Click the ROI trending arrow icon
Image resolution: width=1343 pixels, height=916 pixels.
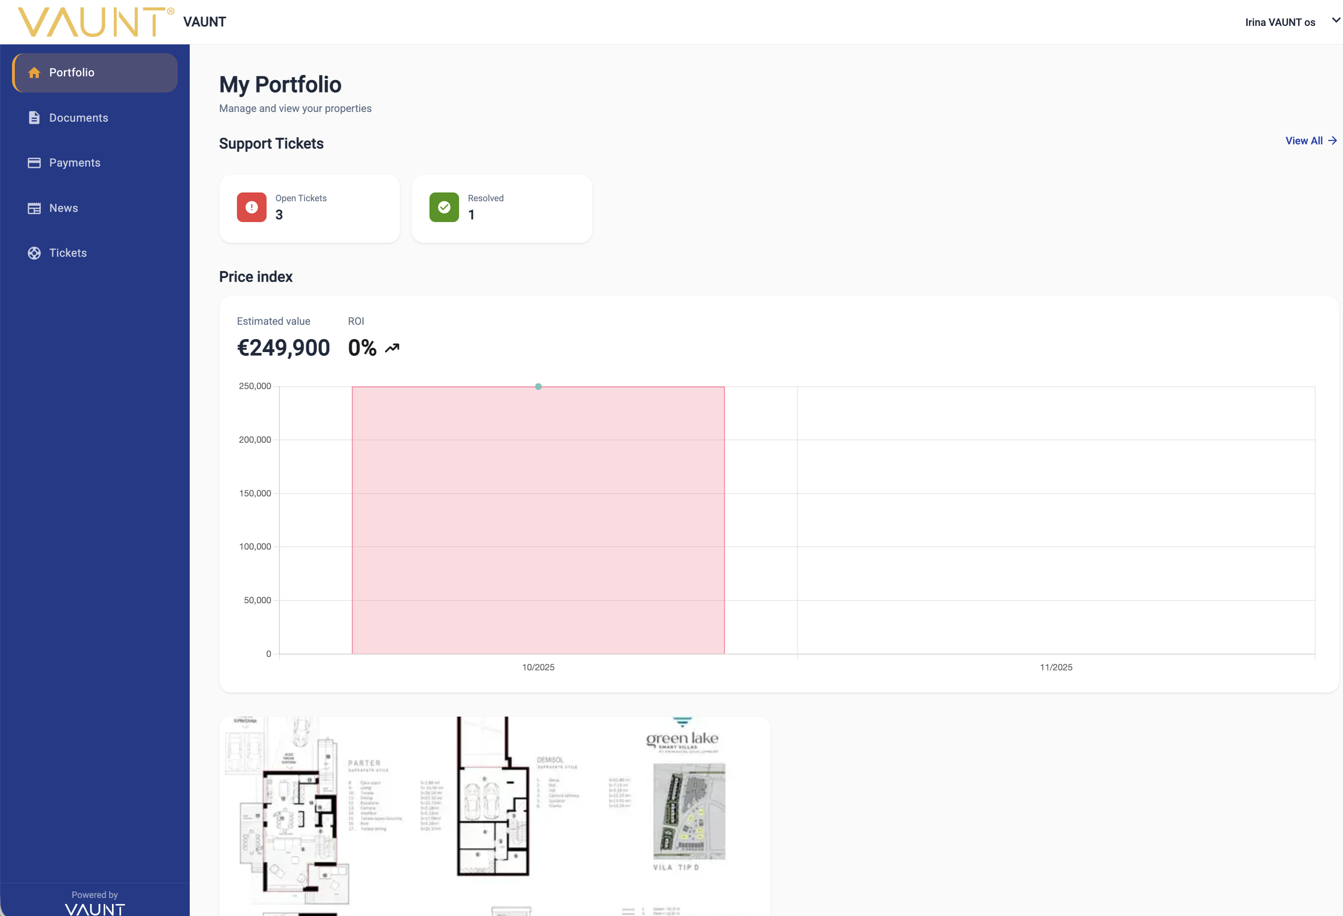392,348
